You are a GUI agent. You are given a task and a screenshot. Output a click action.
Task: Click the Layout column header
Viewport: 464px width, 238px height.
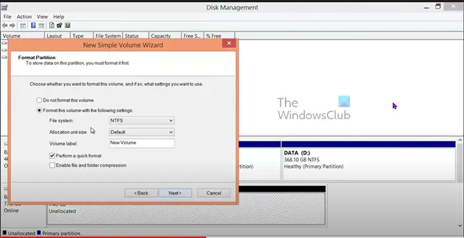point(57,36)
